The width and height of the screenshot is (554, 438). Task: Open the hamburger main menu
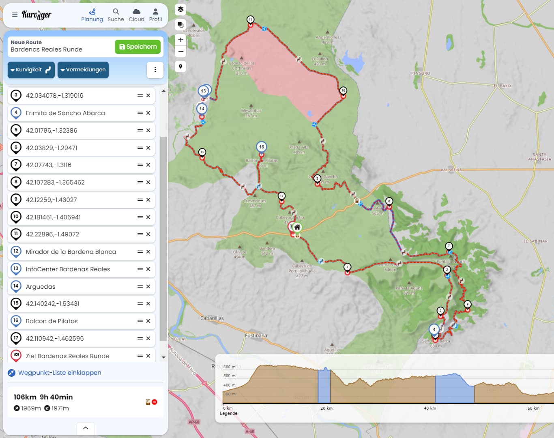(x=15, y=15)
